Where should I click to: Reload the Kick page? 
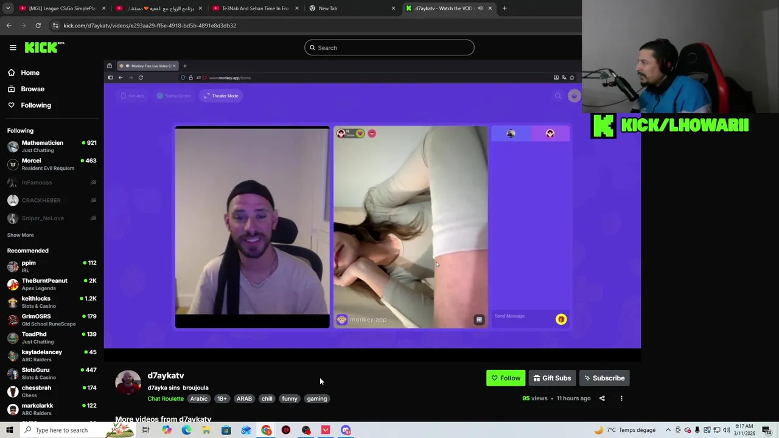click(38, 26)
